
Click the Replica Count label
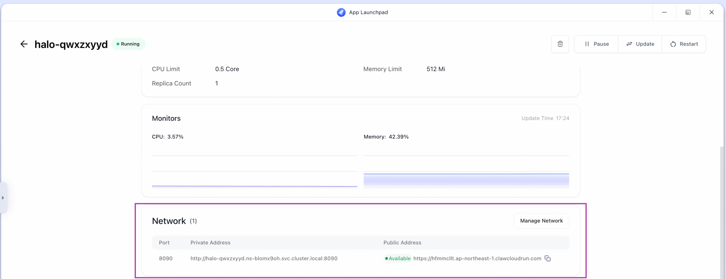pyautogui.click(x=171, y=83)
